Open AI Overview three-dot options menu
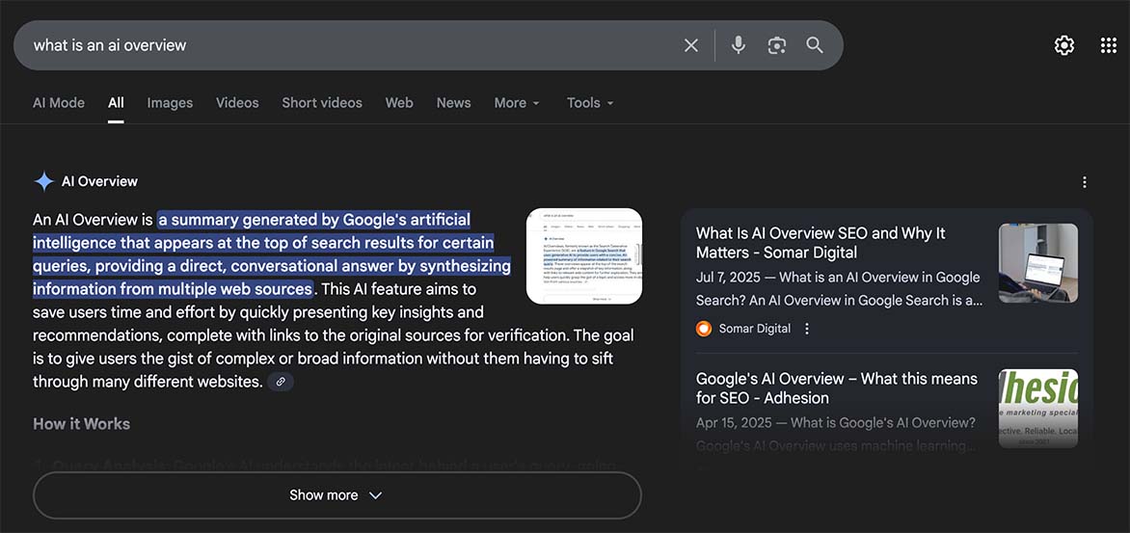1130x533 pixels. click(x=1085, y=182)
